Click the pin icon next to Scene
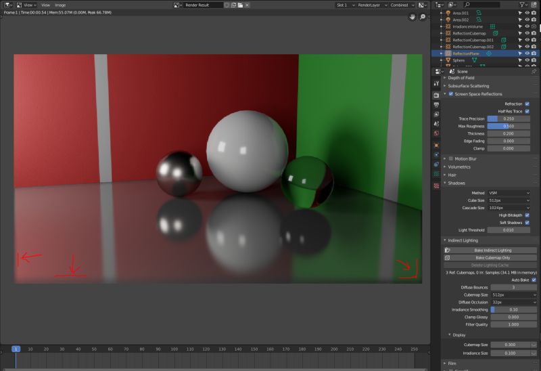 tap(534, 72)
